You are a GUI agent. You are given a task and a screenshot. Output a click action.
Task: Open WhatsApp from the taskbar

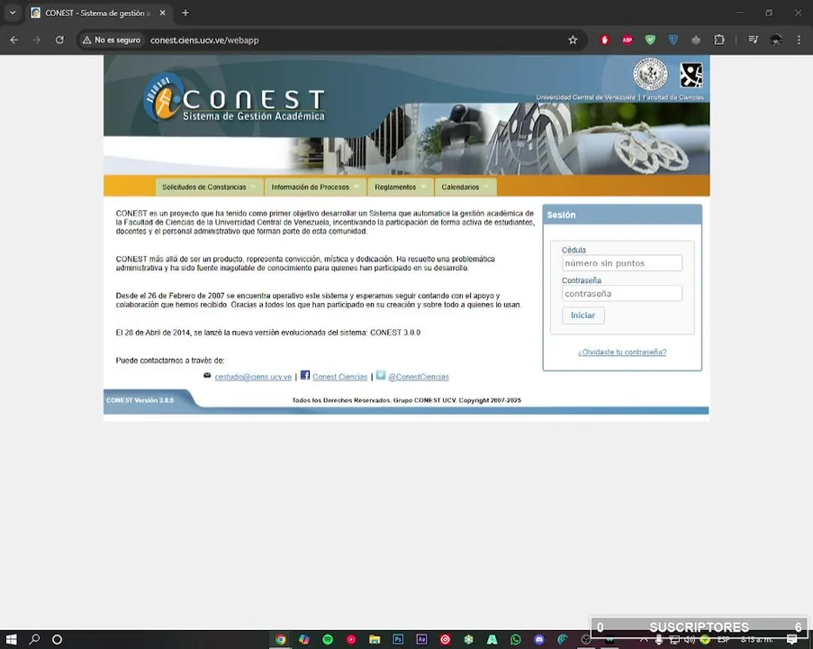click(x=515, y=640)
